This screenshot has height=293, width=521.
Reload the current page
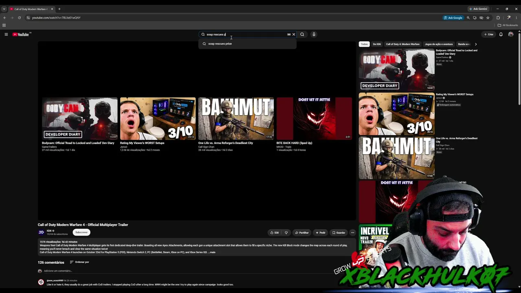coord(19,18)
